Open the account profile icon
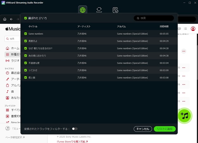Screen dimensions: 198x143 pyautogui.click(x=193, y=29)
